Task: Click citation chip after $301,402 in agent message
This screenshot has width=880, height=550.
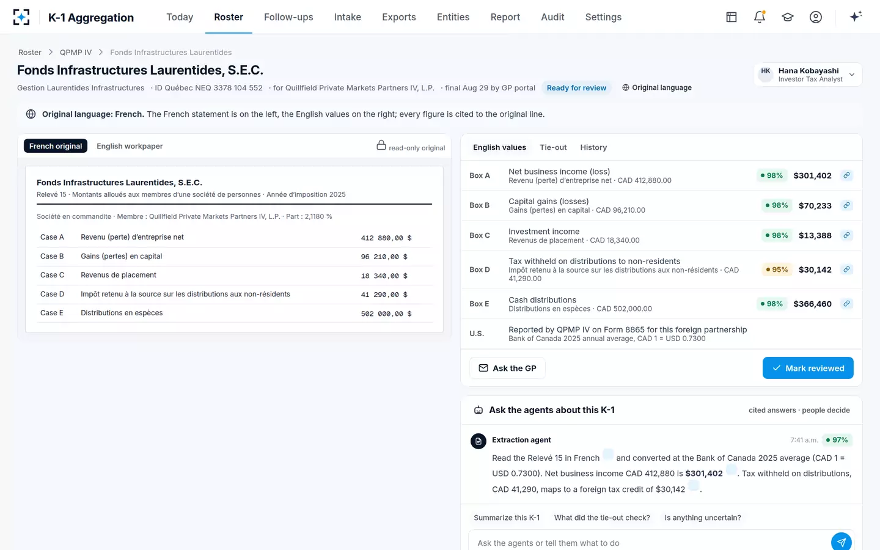Action: [732, 471]
